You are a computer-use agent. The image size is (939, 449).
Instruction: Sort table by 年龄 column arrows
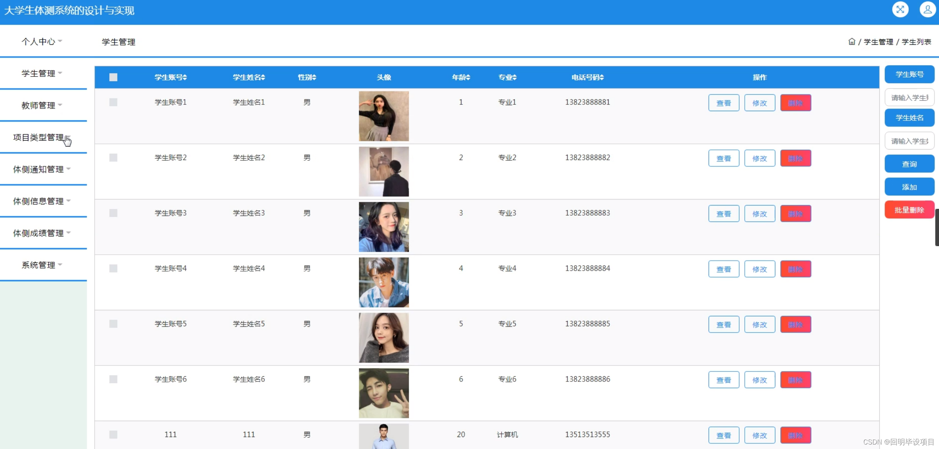tap(468, 77)
